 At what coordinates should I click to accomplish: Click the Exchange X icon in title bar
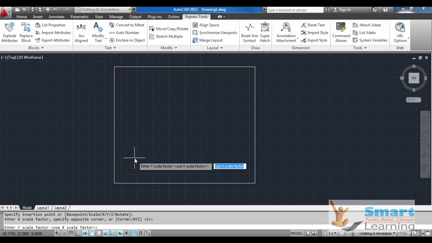(x=374, y=10)
